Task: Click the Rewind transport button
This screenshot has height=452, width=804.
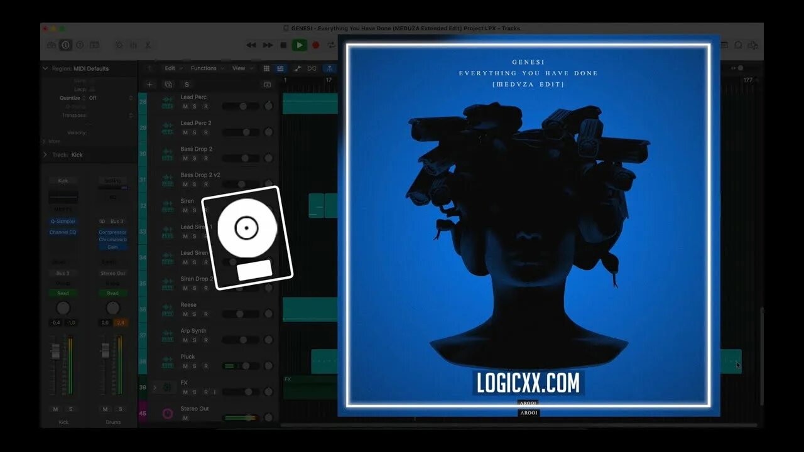Action: coord(251,45)
